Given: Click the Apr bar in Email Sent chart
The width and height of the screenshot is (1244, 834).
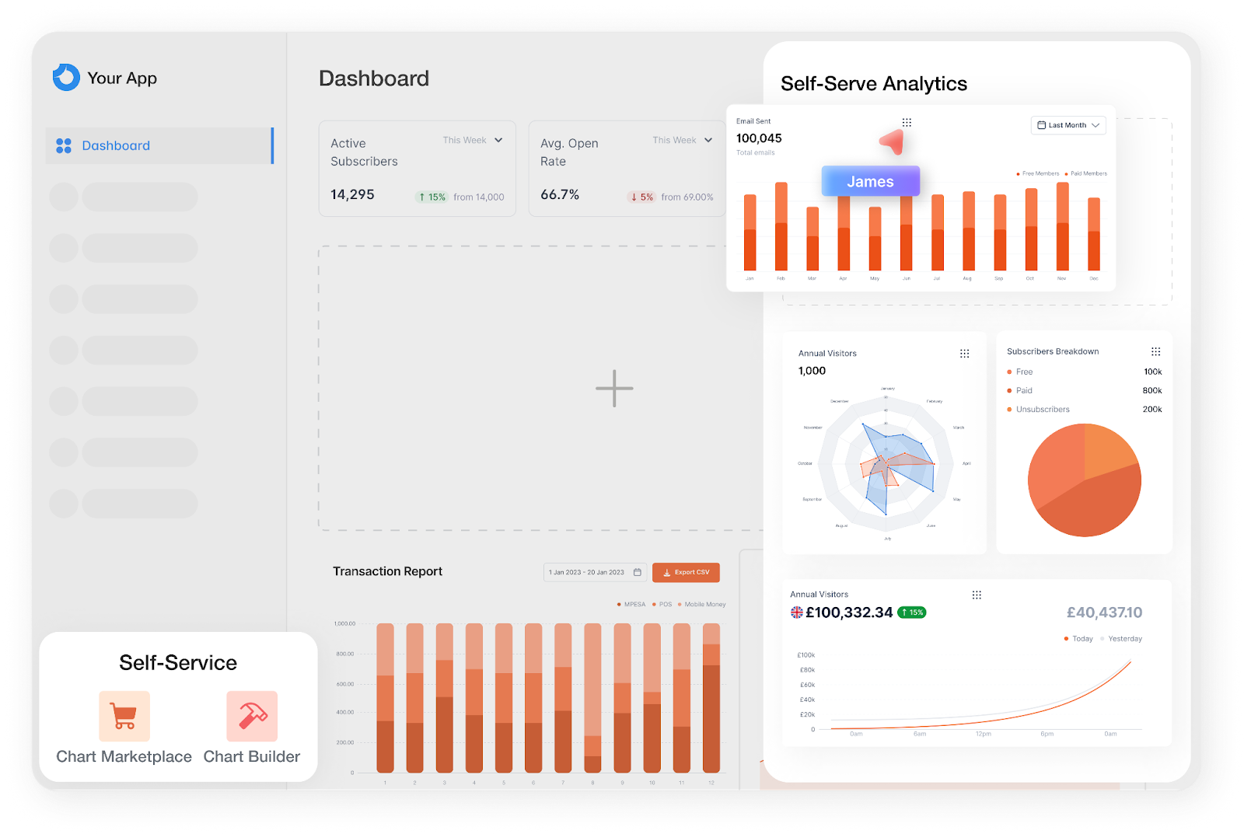Looking at the screenshot, I should 844,232.
